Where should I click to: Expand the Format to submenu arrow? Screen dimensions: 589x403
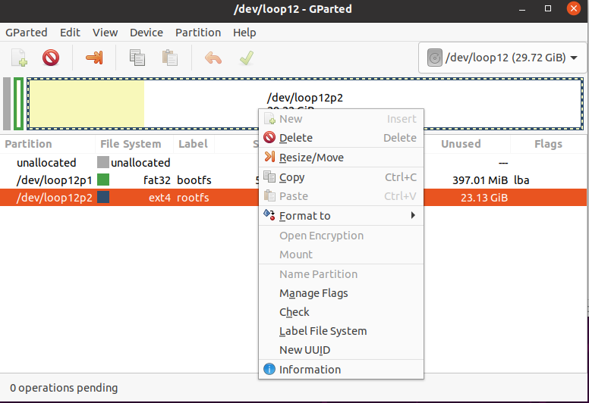[413, 215]
